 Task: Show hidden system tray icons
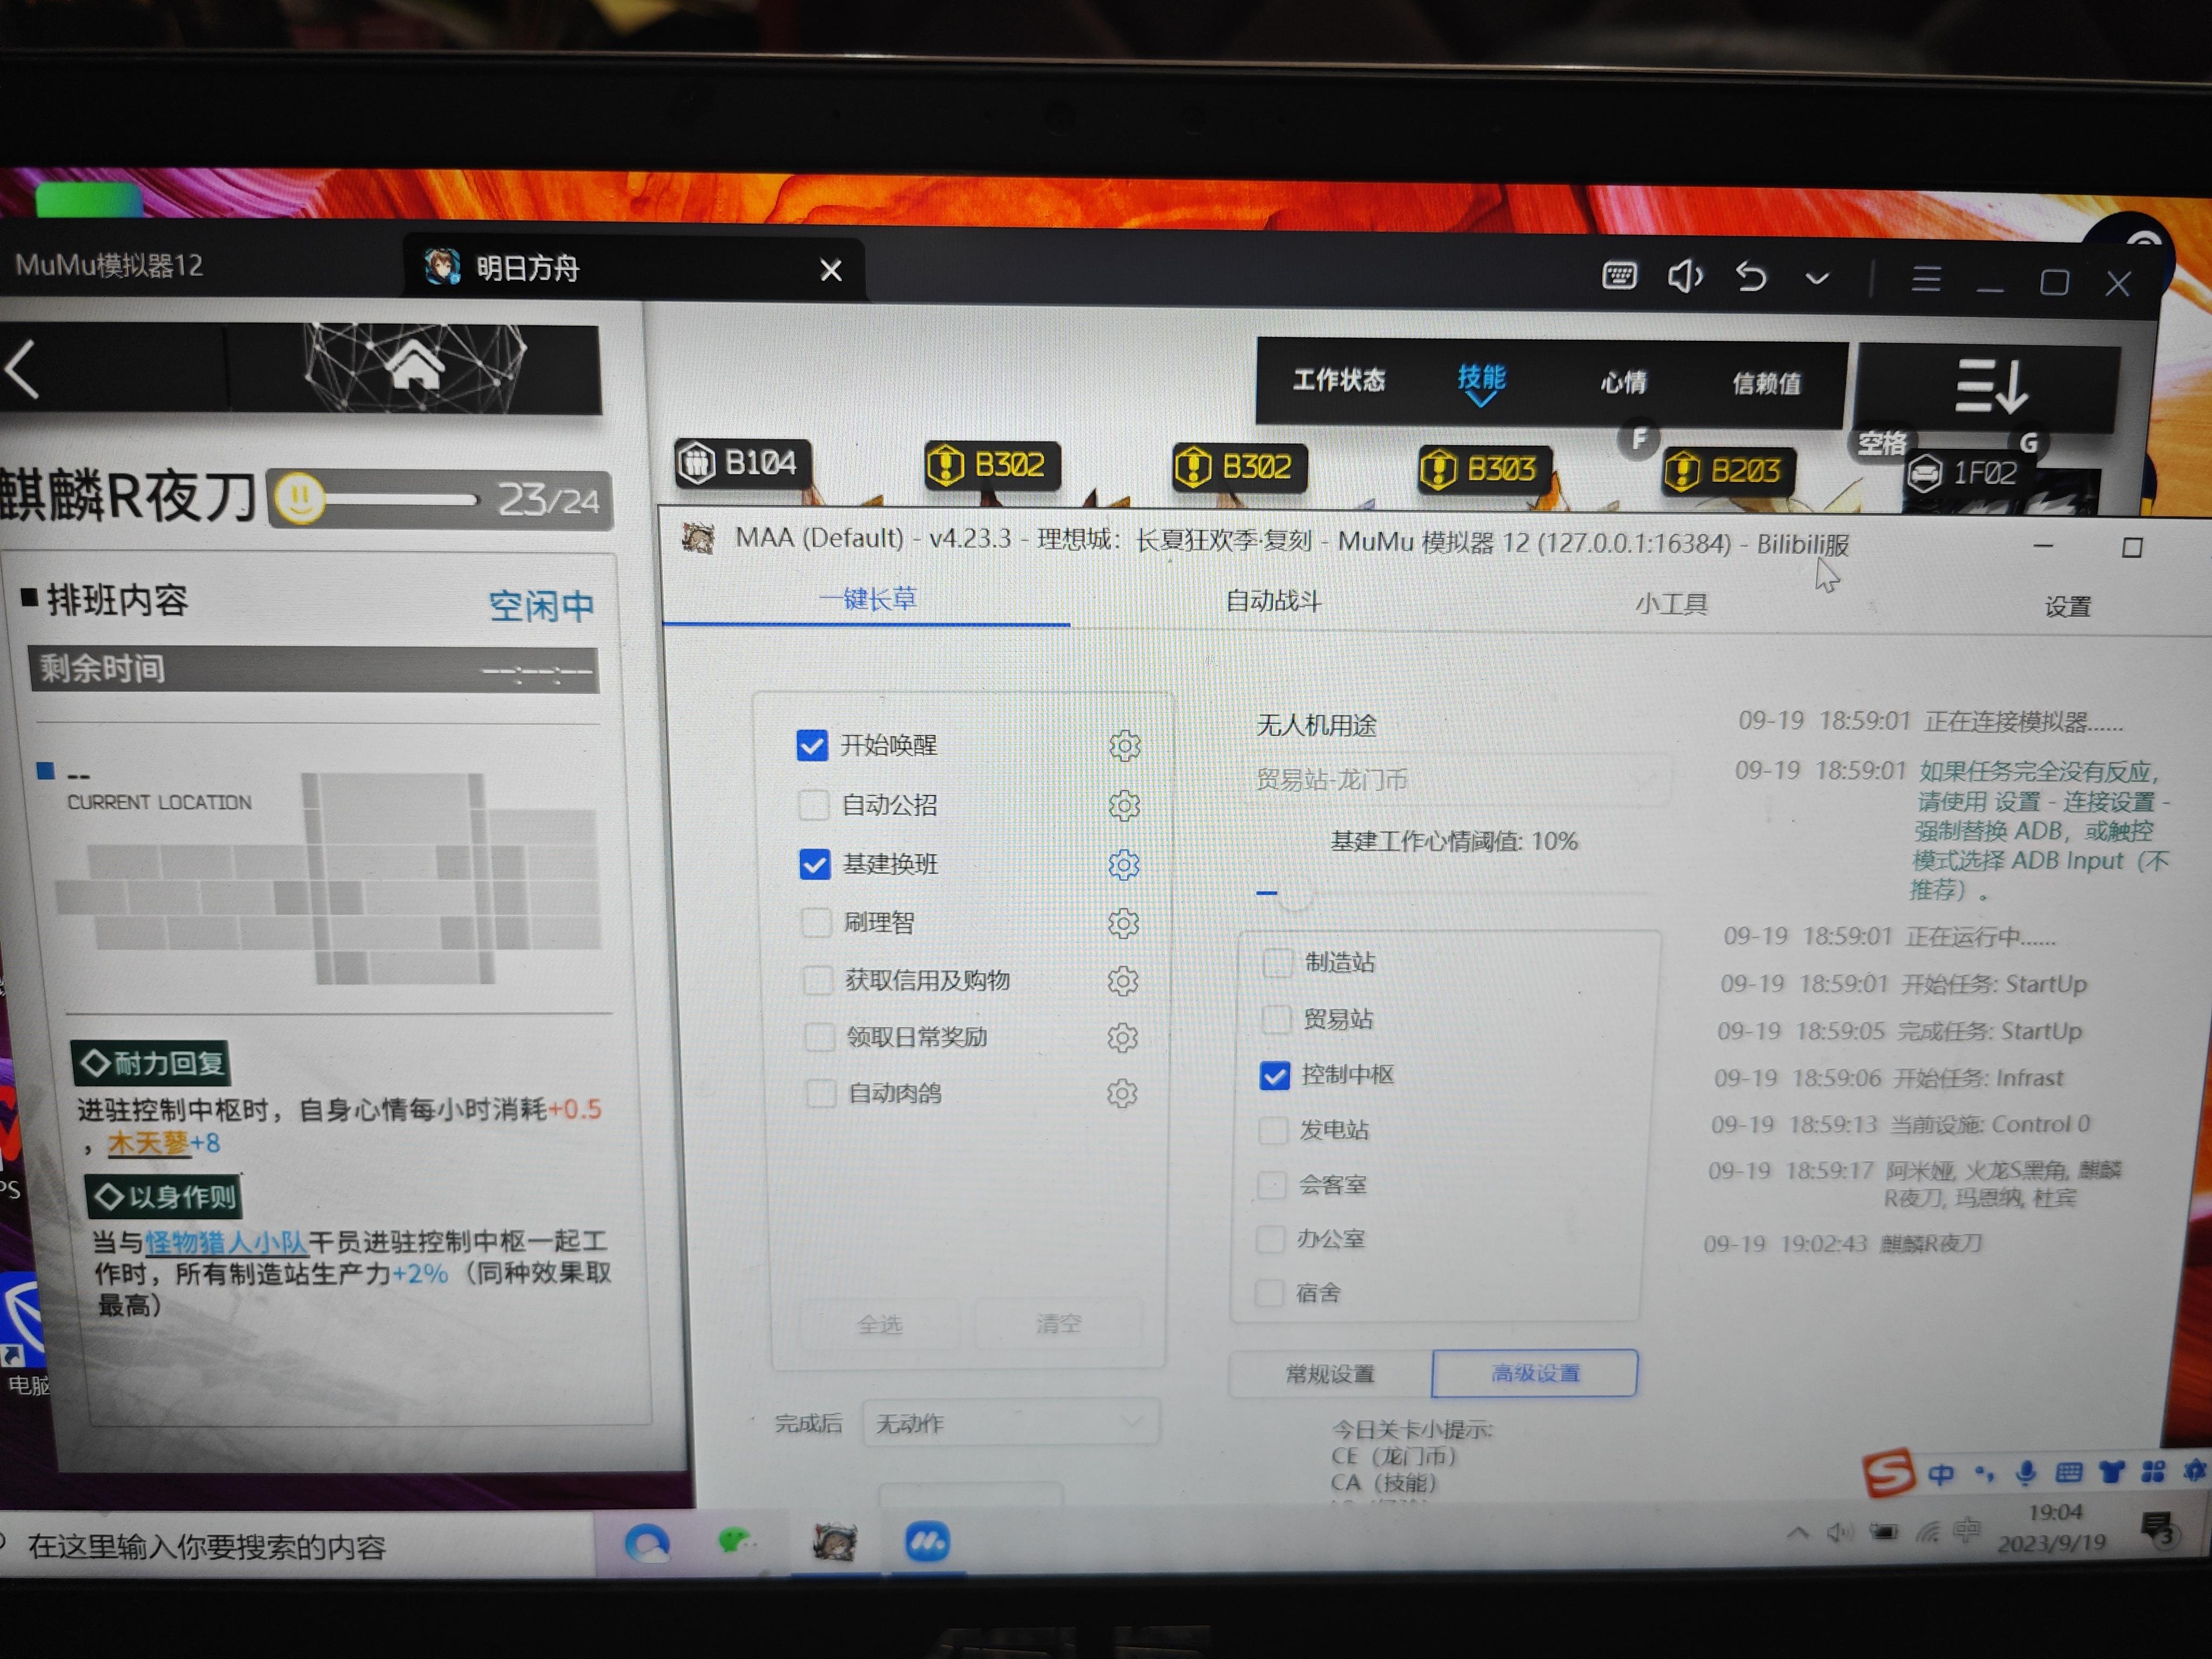1797,1532
